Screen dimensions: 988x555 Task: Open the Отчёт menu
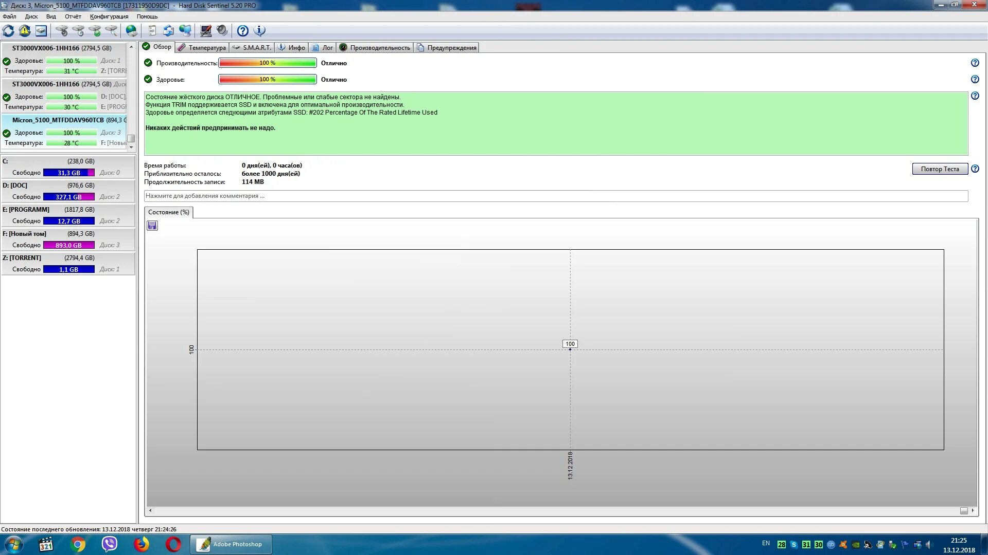tap(73, 16)
